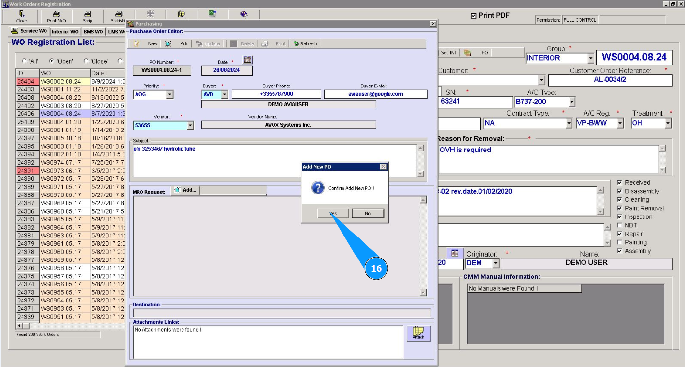Click the Close toolbar icon in Work Orders Registration
This screenshot has width=685, height=367.
pos(22,14)
